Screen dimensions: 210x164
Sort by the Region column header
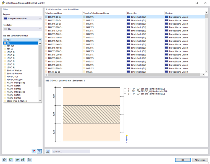pos(185,13)
